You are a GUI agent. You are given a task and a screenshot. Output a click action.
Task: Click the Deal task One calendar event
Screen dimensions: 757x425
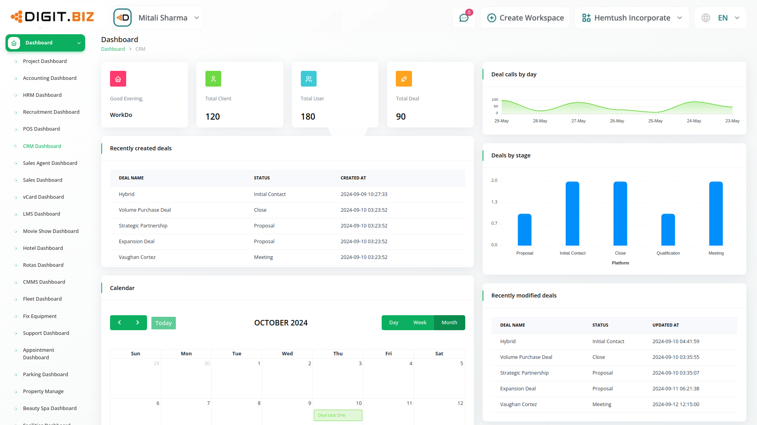point(338,415)
